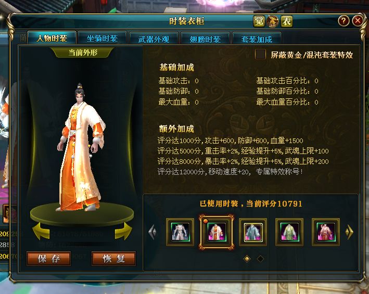Rotate character right with yellow arrow
This screenshot has height=294, width=369.
[123, 232]
